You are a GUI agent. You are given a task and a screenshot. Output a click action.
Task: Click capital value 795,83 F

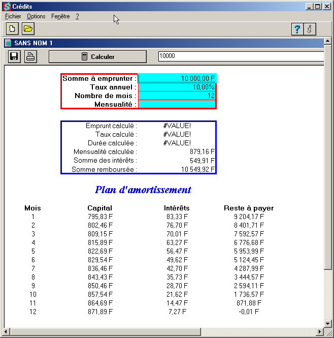[x=100, y=217]
